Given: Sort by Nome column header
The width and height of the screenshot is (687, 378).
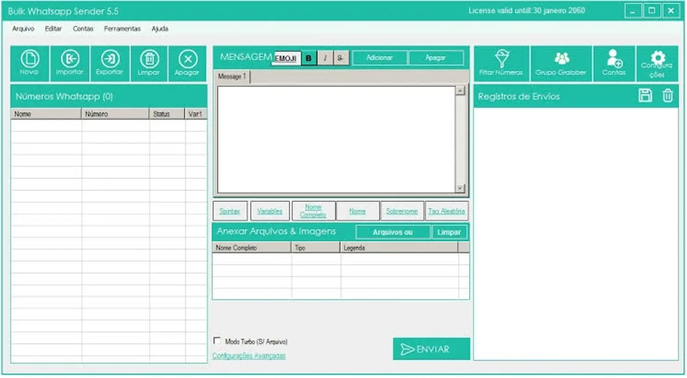Looking at the screenshot, I should 46,114.
